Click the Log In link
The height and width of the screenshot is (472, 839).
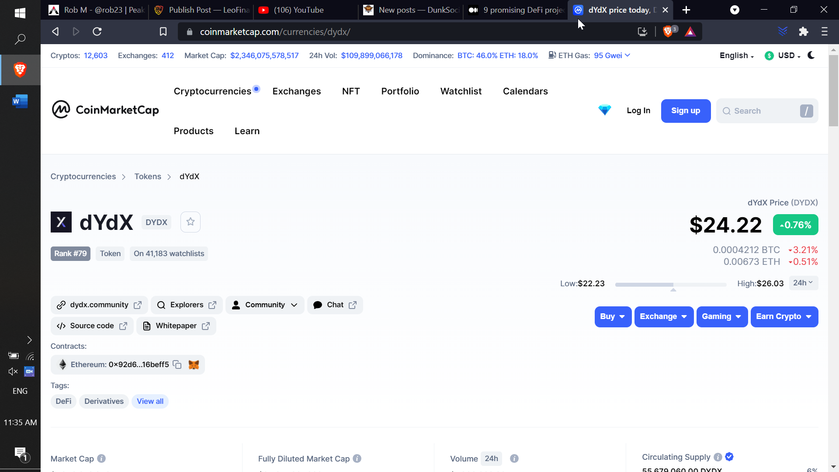tap(638, 111)
